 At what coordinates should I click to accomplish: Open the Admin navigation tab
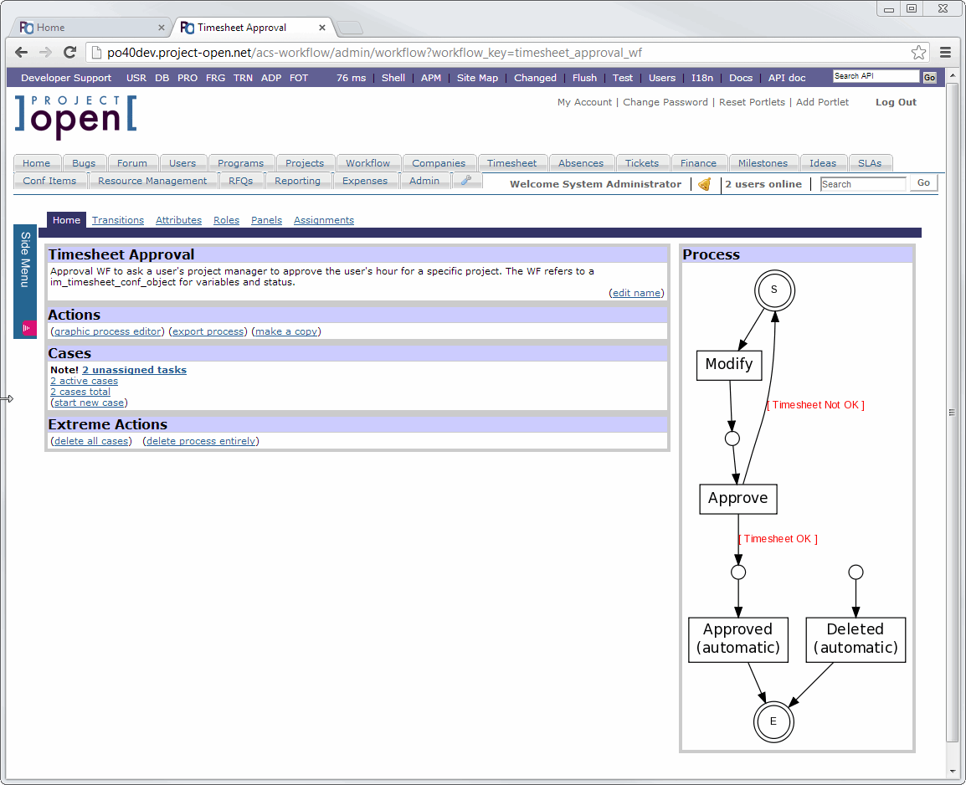(424, 181)
